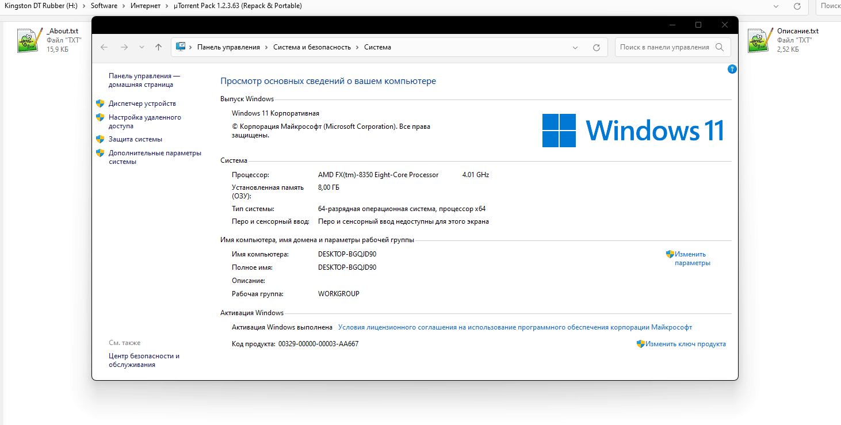This screenshot has height=425, width=841.
Task: Click the magnifier icon in Control Panel search
Action: point(720,47)
